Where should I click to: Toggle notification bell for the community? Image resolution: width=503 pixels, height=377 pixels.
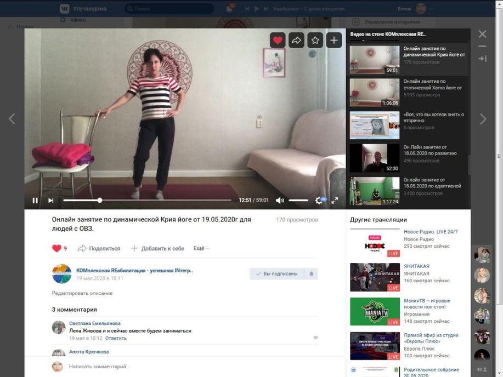312,273
